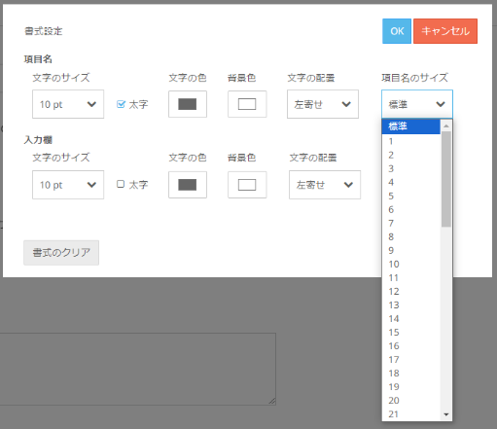Screen dimensions: 497x429
Task: Open the 項目名 文字の色 dark swatch
Action: (188, 104)
